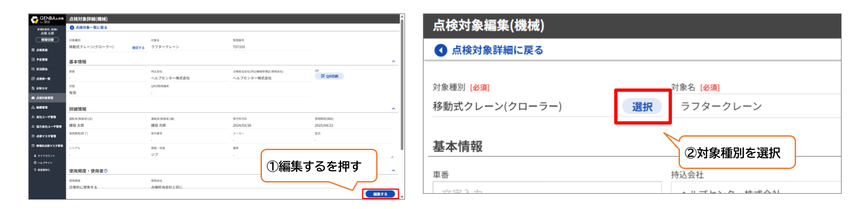The width and height of the screenshot is (864, 209).
Task: Click the 有効 status value
Action: click(72, 93)
